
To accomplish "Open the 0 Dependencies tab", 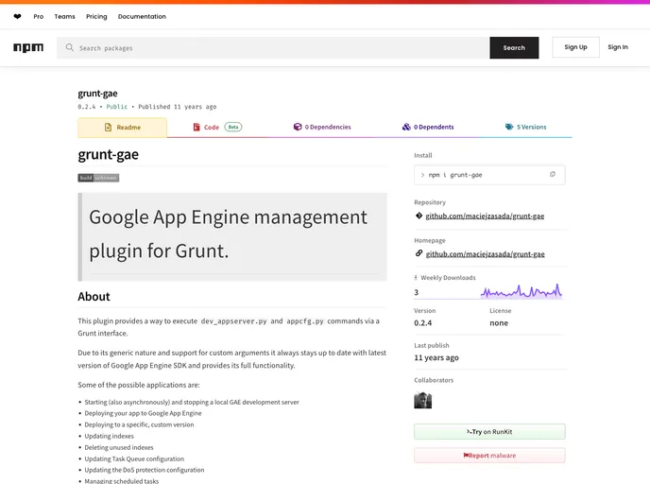I will click(321, 127).
